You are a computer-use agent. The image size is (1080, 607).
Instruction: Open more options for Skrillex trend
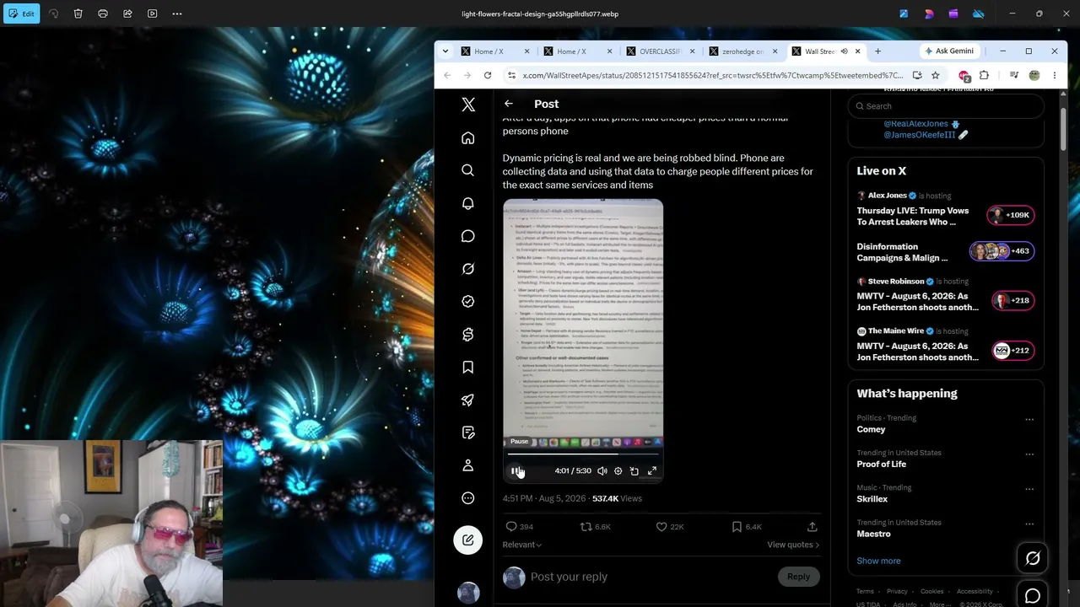click(x=1029, y=488)
